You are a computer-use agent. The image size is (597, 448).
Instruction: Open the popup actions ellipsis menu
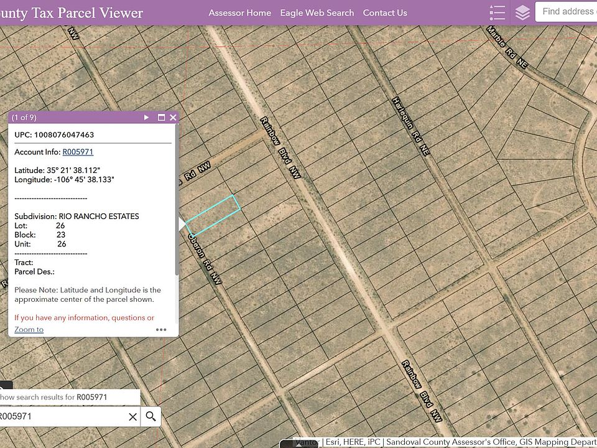pyautogui.click(x=161, y=330)
